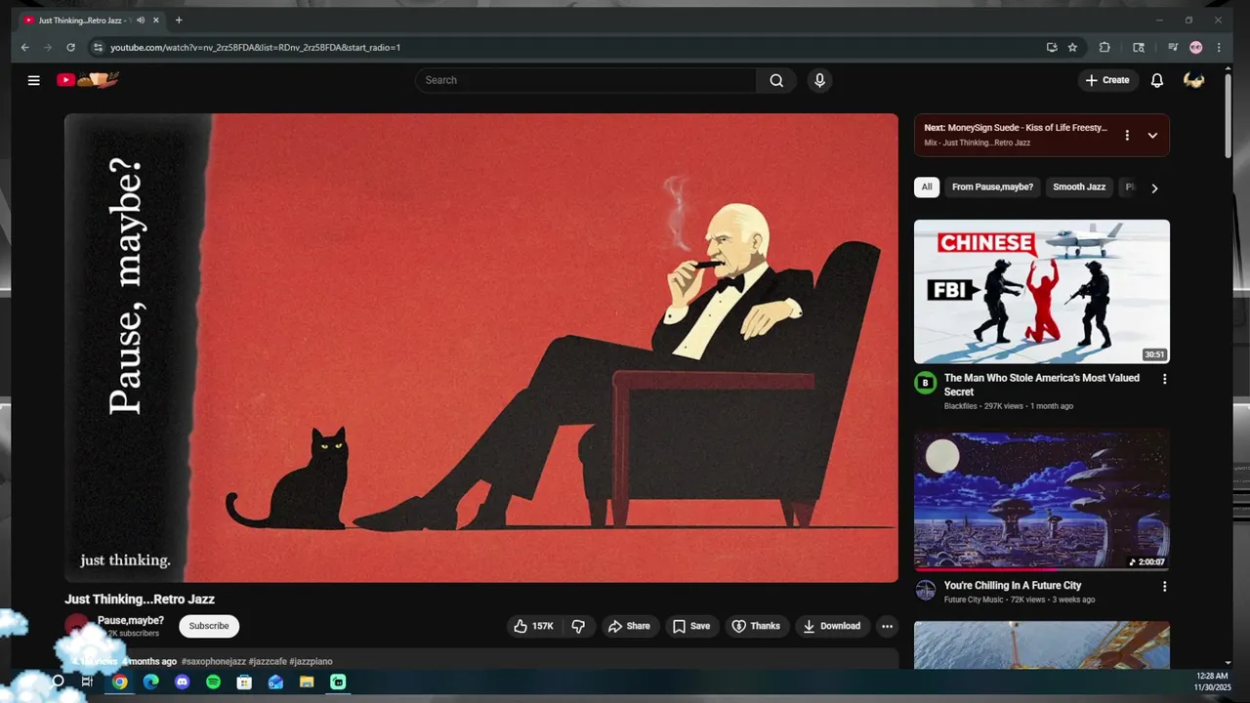Click the Future City video thumbnail
The image size is (1250, 703).
1042,500
